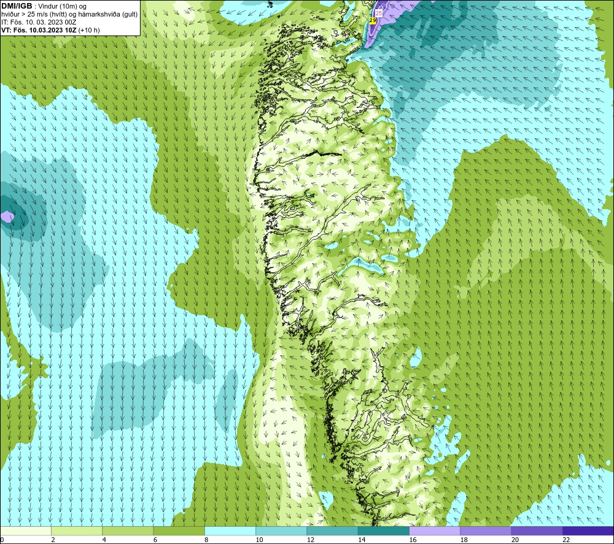Click the legend scale value "4"
The height and width of the screenshot is (544, 614).
[x=104, y=540]
